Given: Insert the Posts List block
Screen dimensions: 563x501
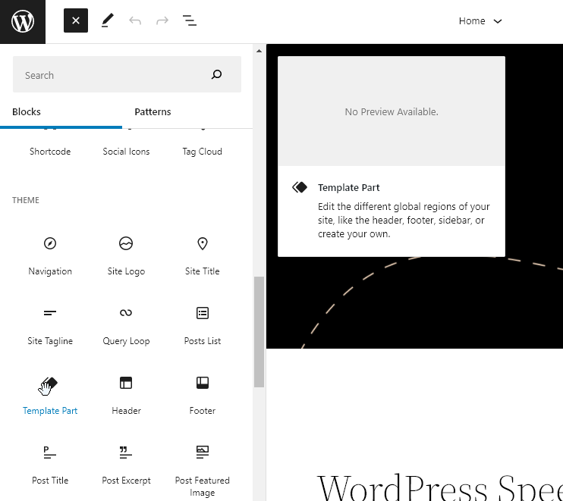Looking at the screenshot, I should coord(202,324).
